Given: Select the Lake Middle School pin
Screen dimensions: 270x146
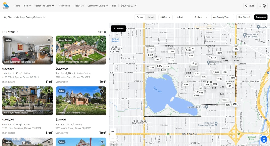Looking at the screenshot, I should pyautogui.click(x=206, y=107).
